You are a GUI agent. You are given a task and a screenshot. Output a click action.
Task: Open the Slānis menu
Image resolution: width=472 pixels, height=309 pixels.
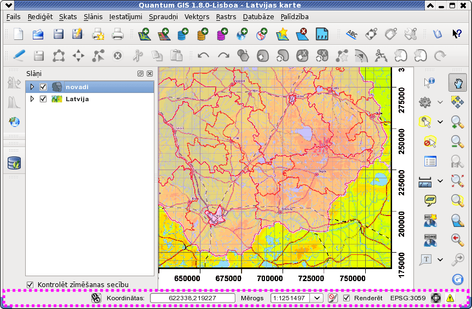pos(93,17)
